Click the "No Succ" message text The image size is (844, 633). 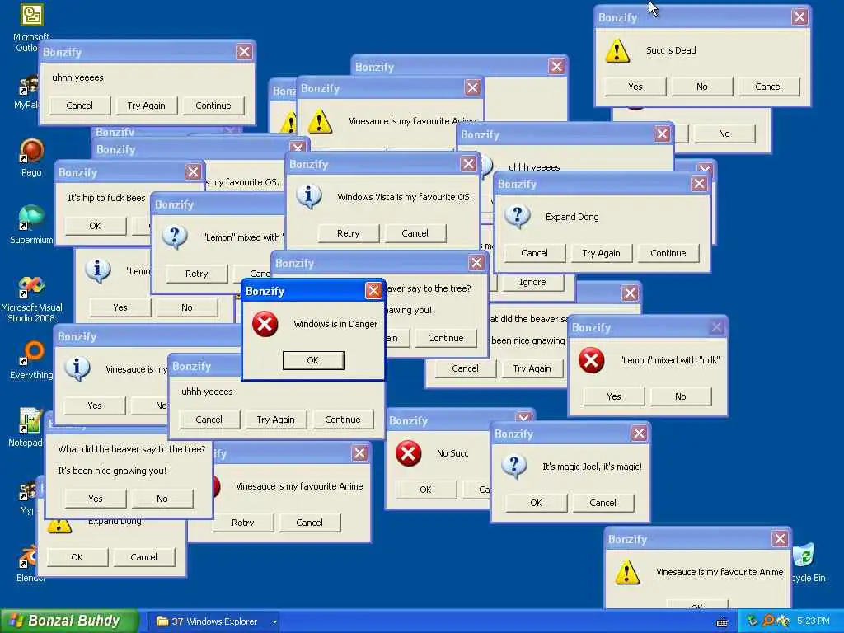click(452, 453)
